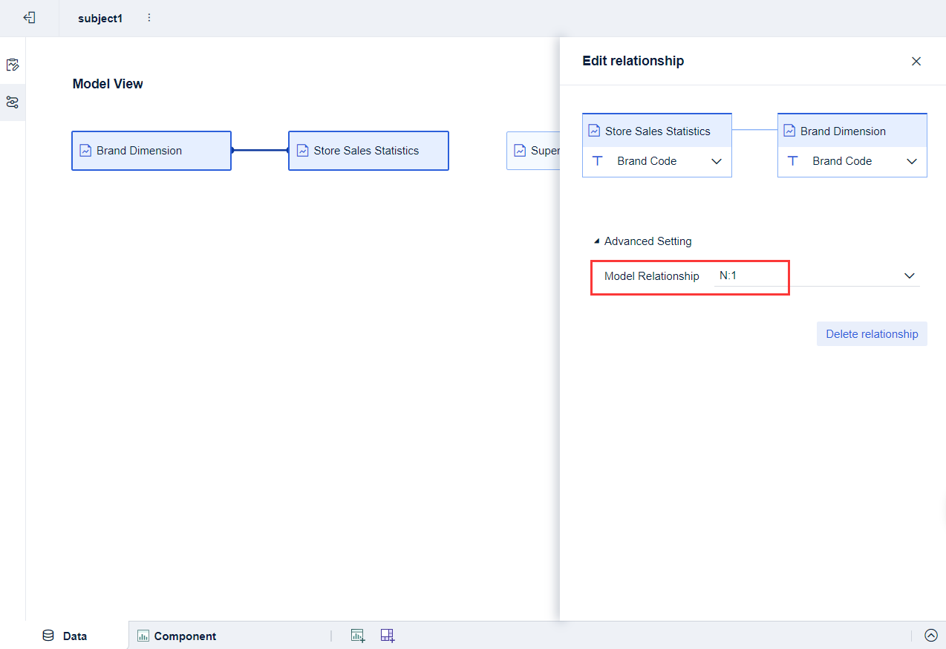Select the Brand Dimension node in Model View
The image size is (946, 649).
coord(151,150)
